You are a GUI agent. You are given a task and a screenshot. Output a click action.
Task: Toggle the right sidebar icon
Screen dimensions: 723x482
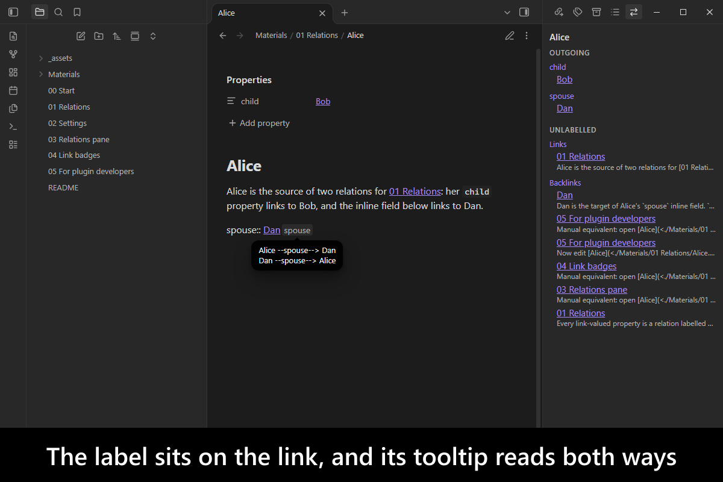pos(524,12)
